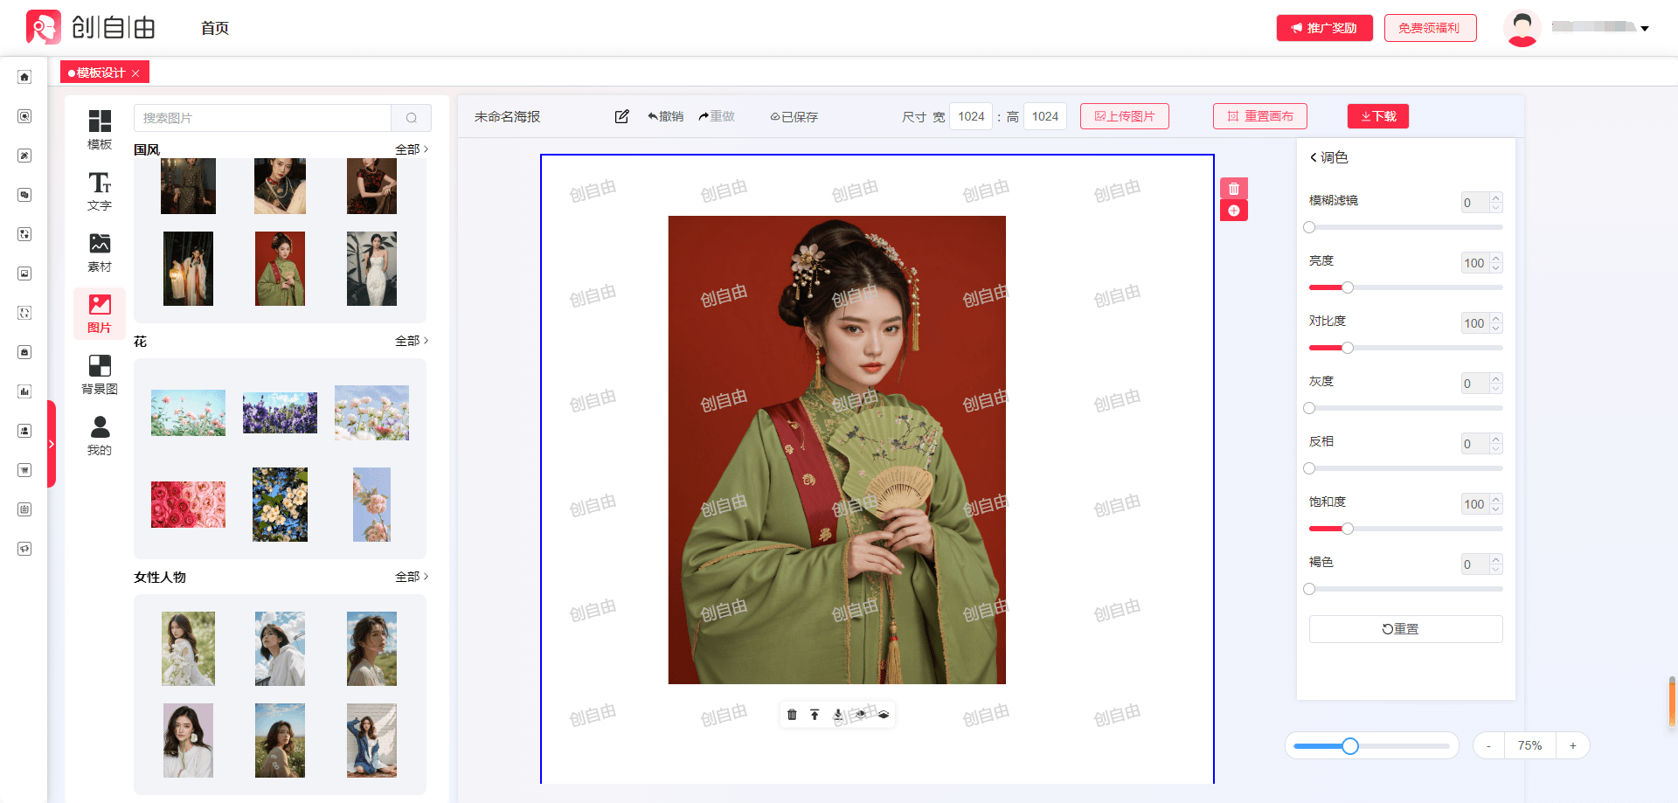Select the 图片 images panel
The width and height of the screenshot is (1678, 803).
pyautogui.click(x=100, y=313)
